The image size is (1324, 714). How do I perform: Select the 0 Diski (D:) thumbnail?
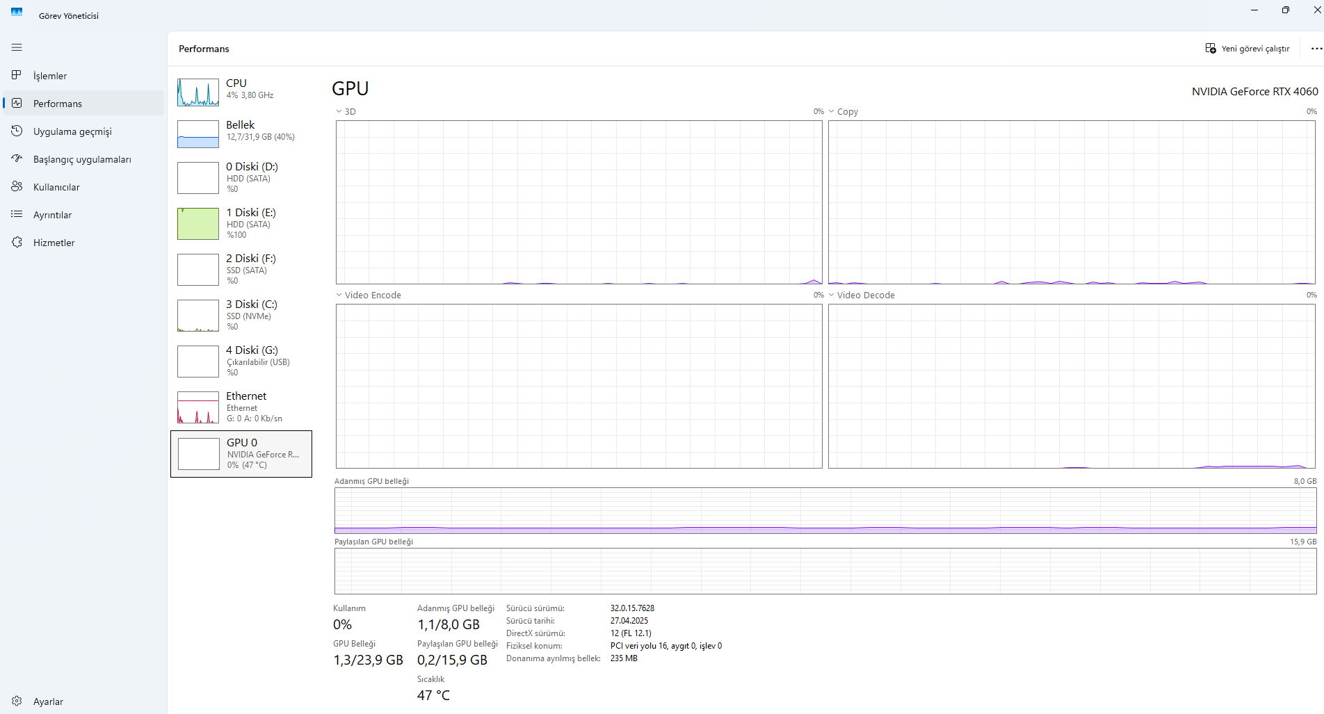click(x=198, y=178)
